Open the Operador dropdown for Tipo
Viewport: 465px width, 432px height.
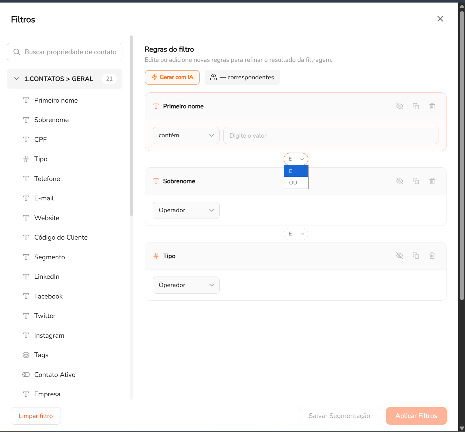tap(186, 285)
